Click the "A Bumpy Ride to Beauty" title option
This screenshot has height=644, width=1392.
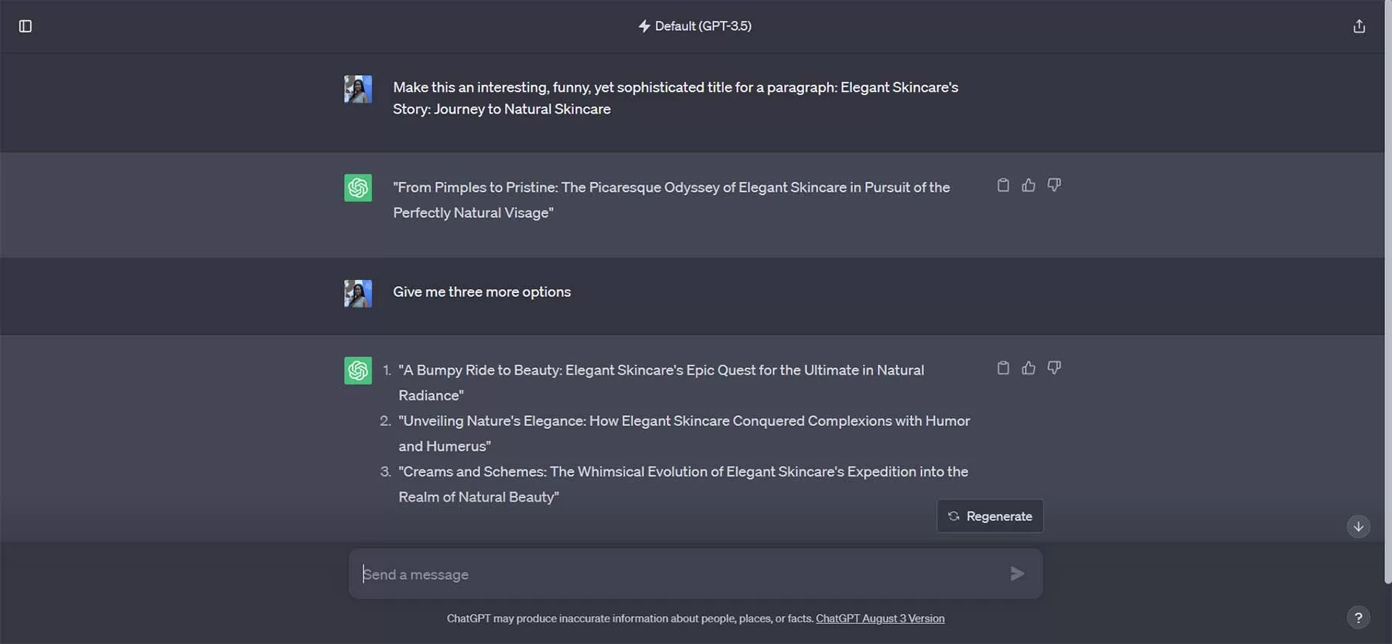coord(661,383)
